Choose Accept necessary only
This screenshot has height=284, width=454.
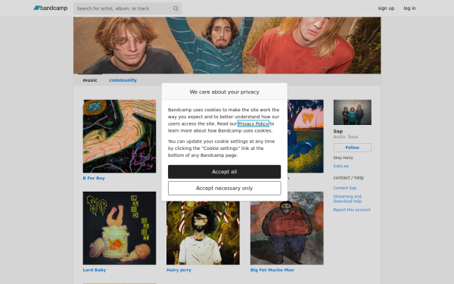(225, 188)
